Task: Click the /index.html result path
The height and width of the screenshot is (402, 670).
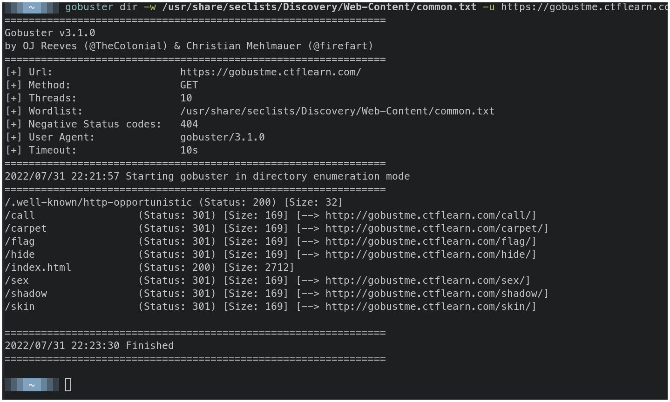Action: tap(38, 268)
